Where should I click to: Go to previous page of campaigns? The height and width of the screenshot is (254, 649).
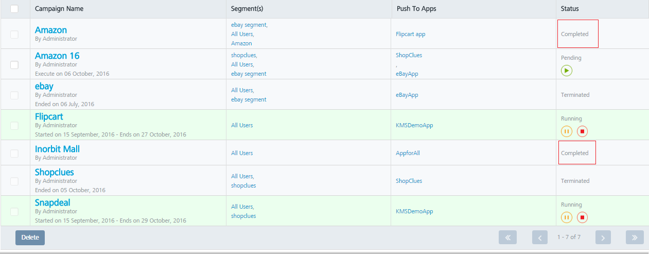539,238
